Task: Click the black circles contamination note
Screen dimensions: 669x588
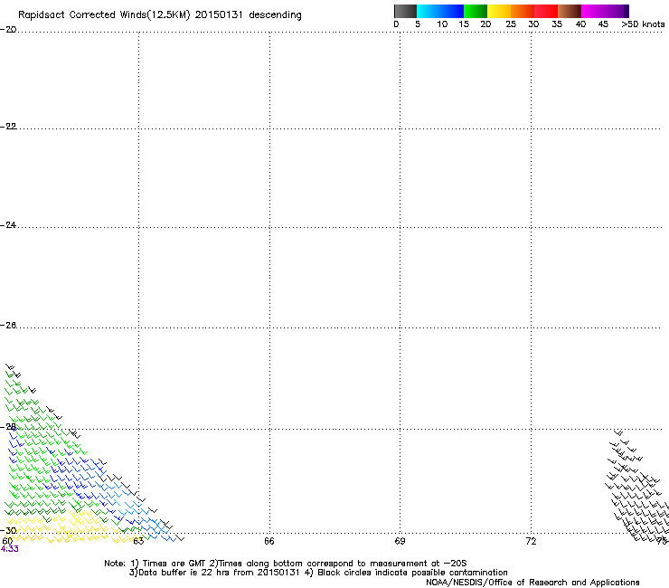Action: point(406,573)
